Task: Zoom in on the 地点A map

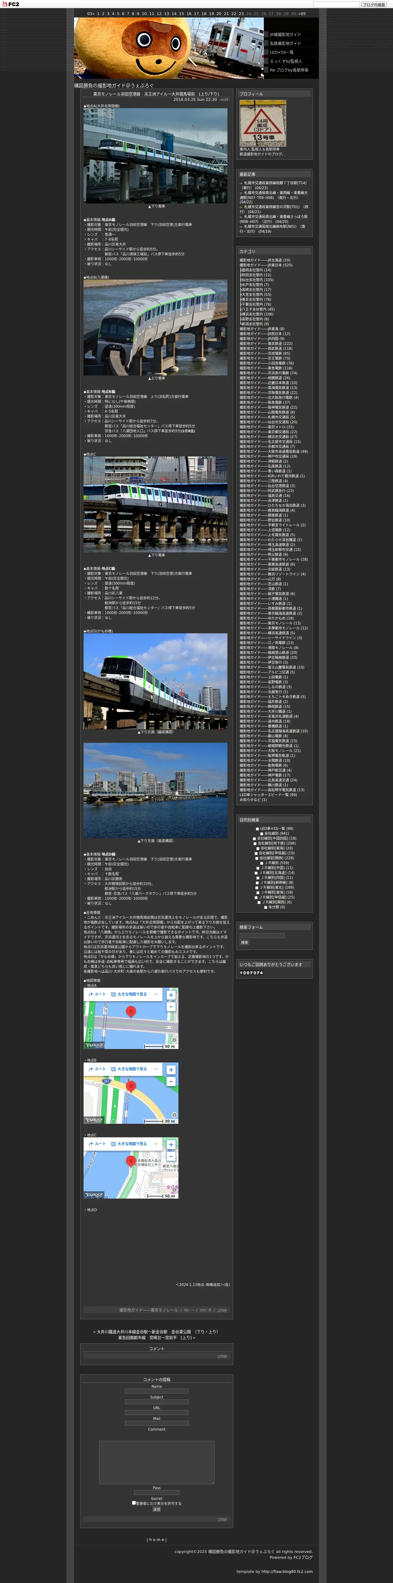Action: [x=170, y=995]
